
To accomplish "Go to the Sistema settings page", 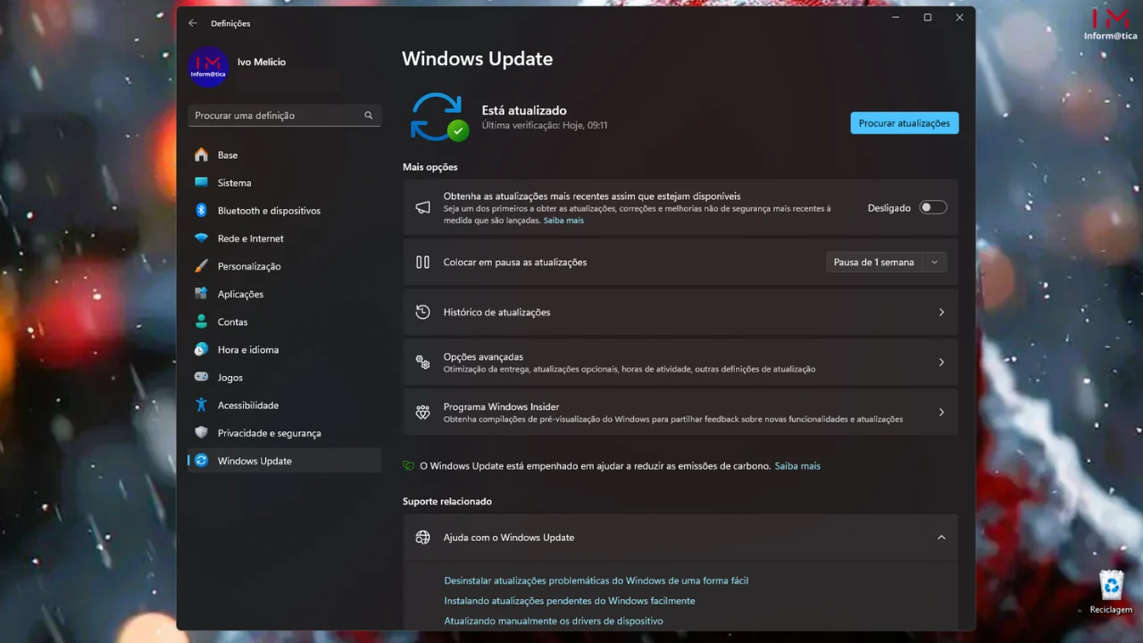I will 284,182.
